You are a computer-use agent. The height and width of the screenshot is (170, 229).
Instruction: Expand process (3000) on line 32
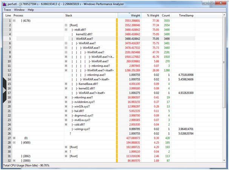point(14,161)
